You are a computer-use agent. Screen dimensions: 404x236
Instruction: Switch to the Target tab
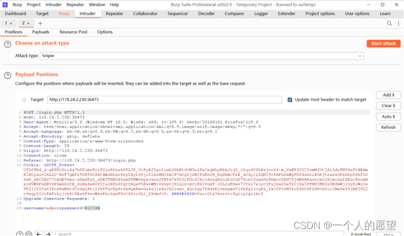tap(42, 13)
